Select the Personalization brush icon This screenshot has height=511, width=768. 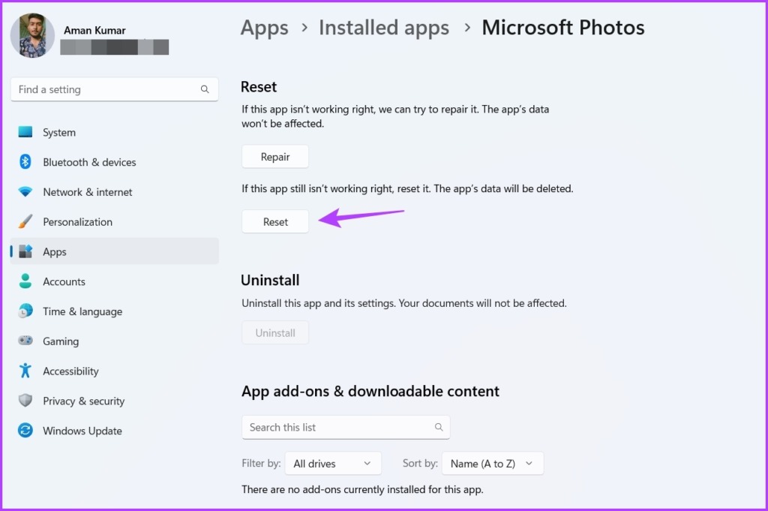pyautogui.click(x=25, y=221)
